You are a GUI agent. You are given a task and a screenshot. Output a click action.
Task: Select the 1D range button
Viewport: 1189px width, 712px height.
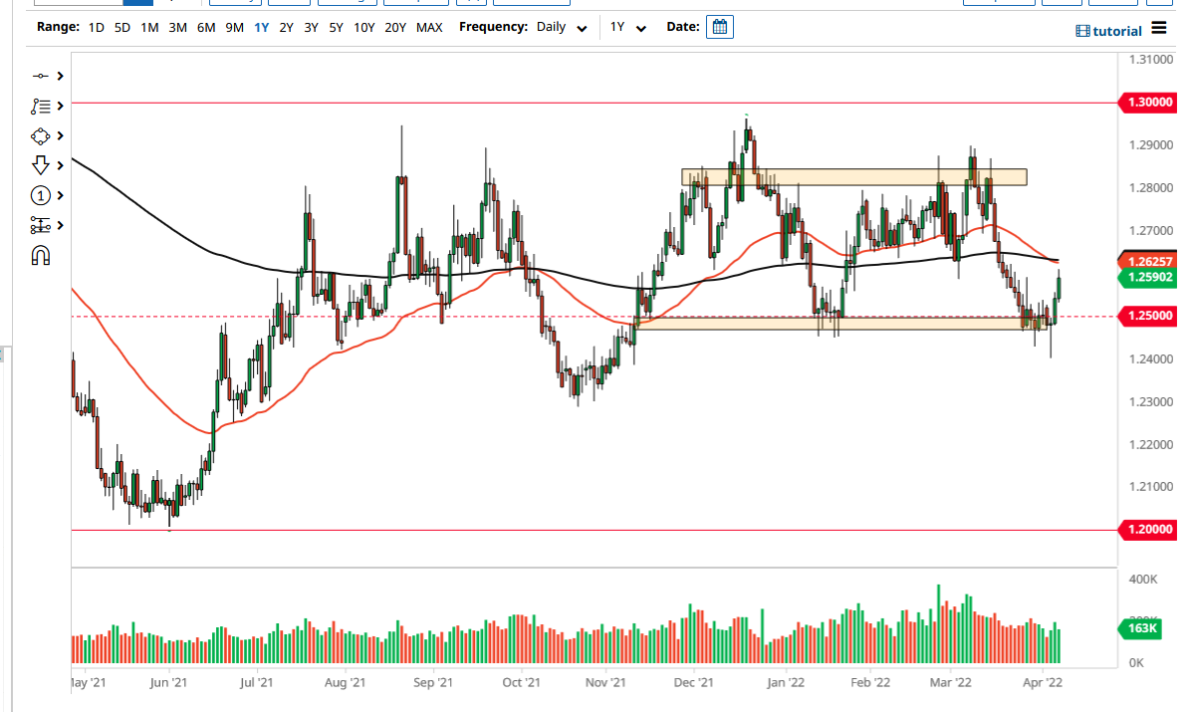96,28
